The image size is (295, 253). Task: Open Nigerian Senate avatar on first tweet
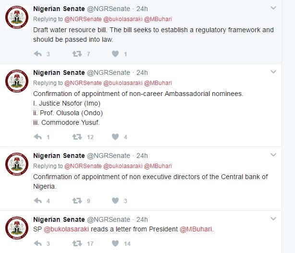point(16,18)
